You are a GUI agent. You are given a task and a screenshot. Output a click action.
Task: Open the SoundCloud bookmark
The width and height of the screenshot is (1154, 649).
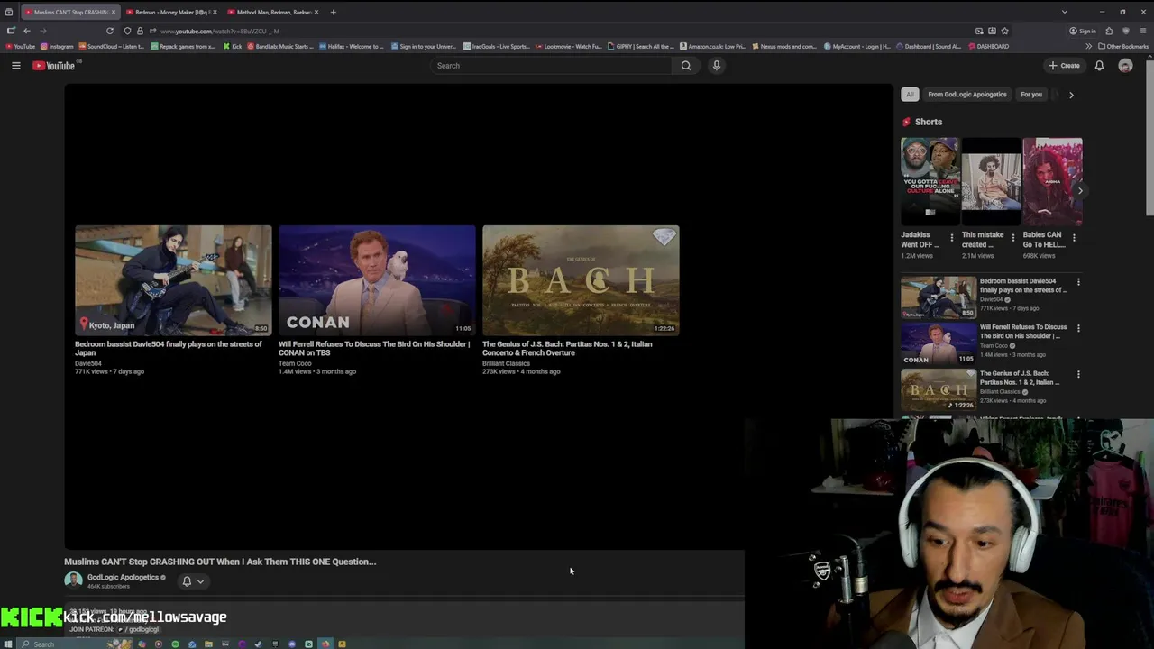111,46
